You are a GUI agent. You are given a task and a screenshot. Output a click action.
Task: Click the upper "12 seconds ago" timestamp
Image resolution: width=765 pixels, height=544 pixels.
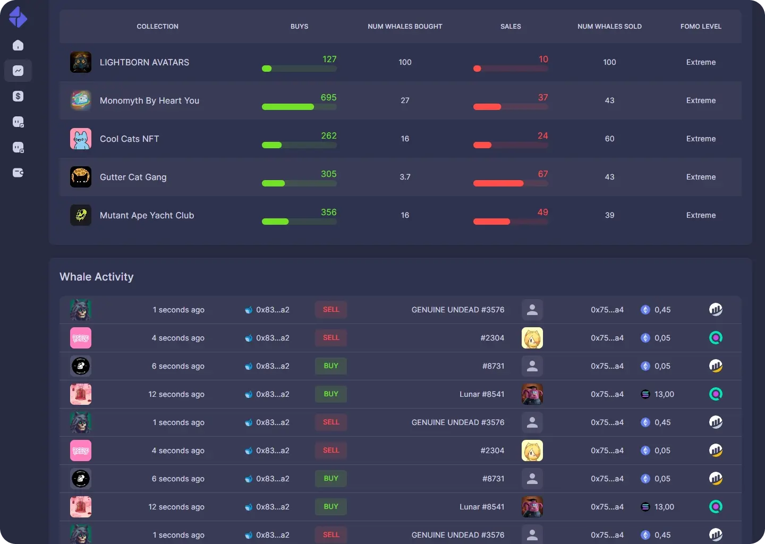[176, 394]
